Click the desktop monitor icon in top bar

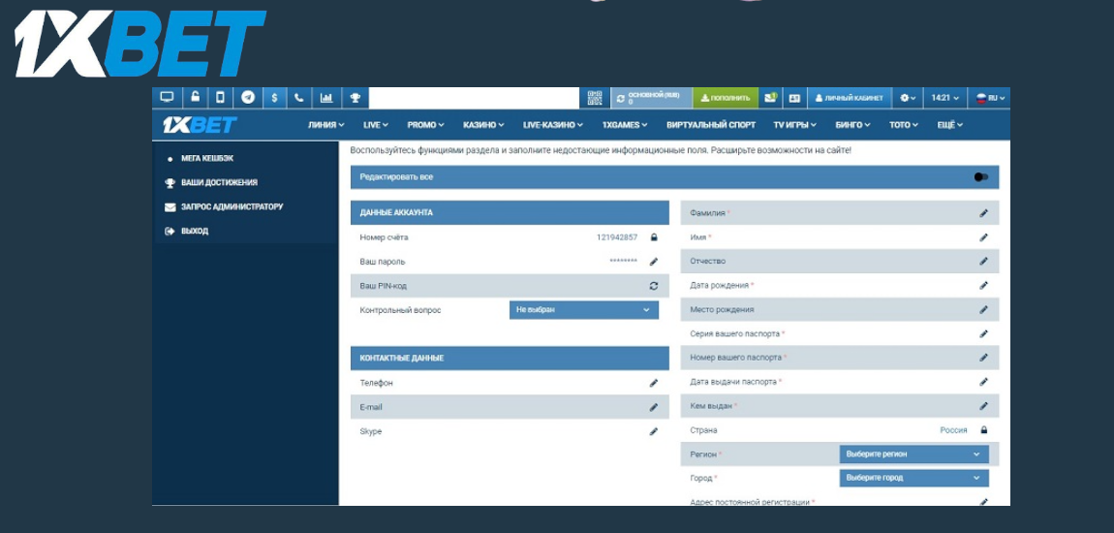pyautogui.click(x=167, y=97)
